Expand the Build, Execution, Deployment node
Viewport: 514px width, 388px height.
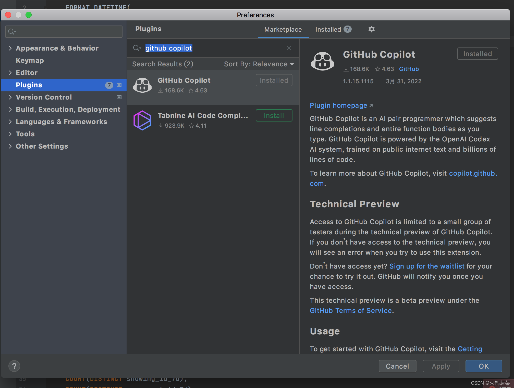[x=10, y=109]
